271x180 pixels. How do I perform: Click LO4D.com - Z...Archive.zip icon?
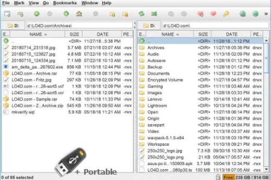tap(6, 106)
